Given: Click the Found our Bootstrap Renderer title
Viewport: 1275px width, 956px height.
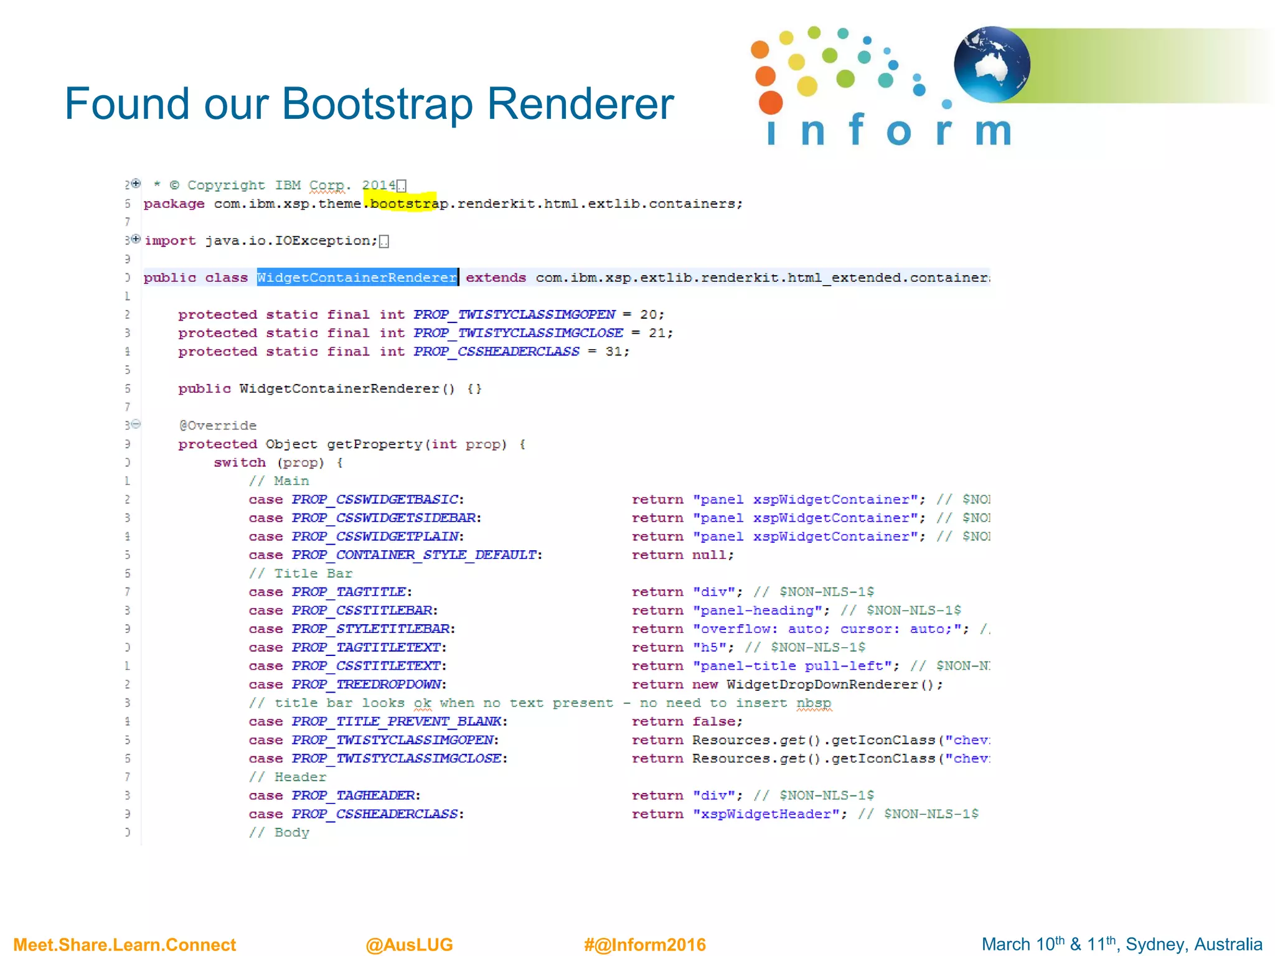Looking at the screenshot, I should pos(369,103).
